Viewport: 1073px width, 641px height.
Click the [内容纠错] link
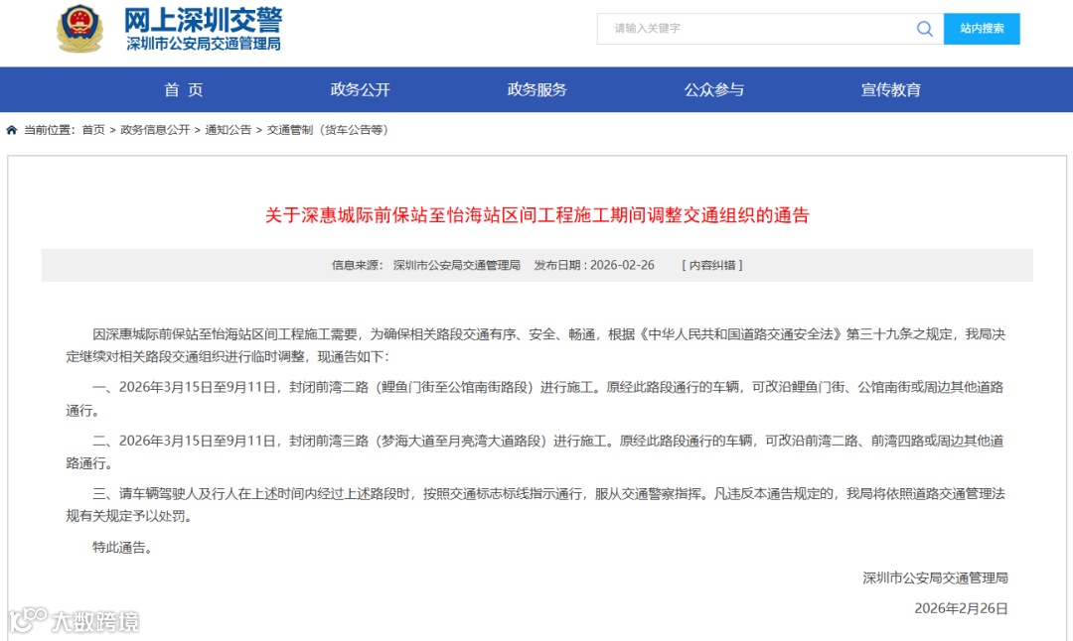click(711, 265)
